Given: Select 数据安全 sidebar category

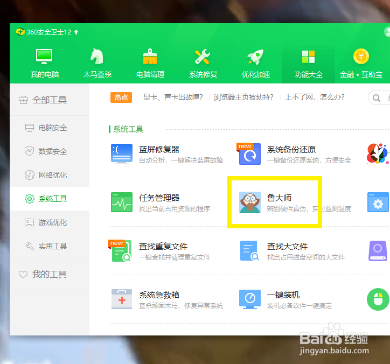Looking at the screenshot, I should [50, 151].
